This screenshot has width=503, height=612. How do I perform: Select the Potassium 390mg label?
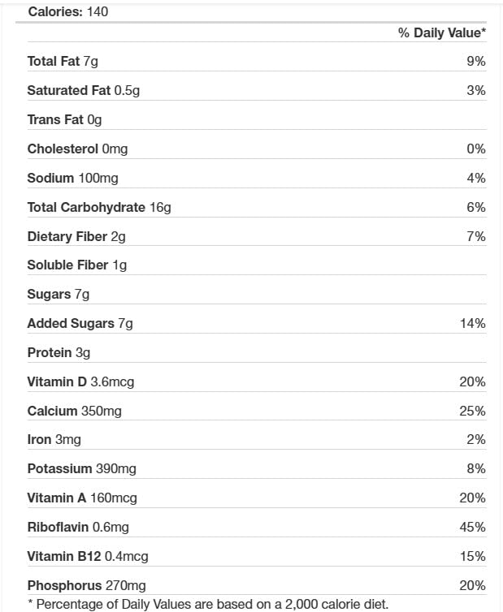[x=81, y=469]
